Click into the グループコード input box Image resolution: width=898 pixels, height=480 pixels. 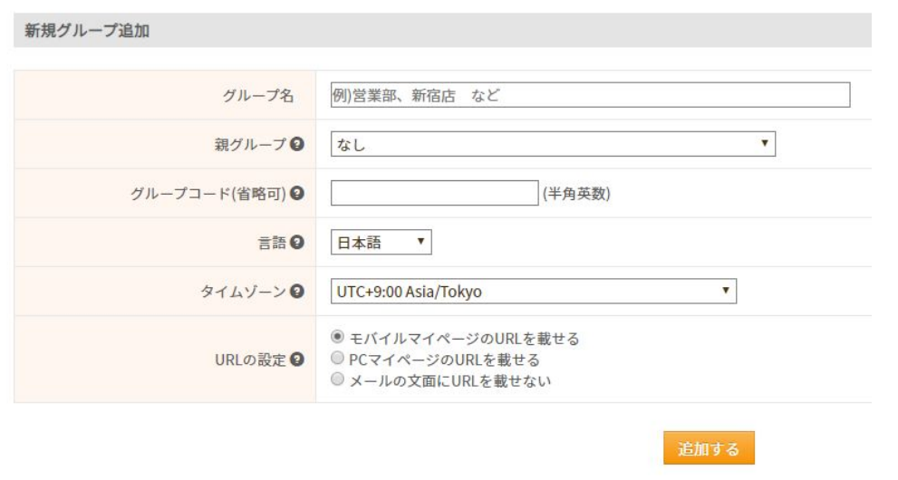tap(435, 194)
